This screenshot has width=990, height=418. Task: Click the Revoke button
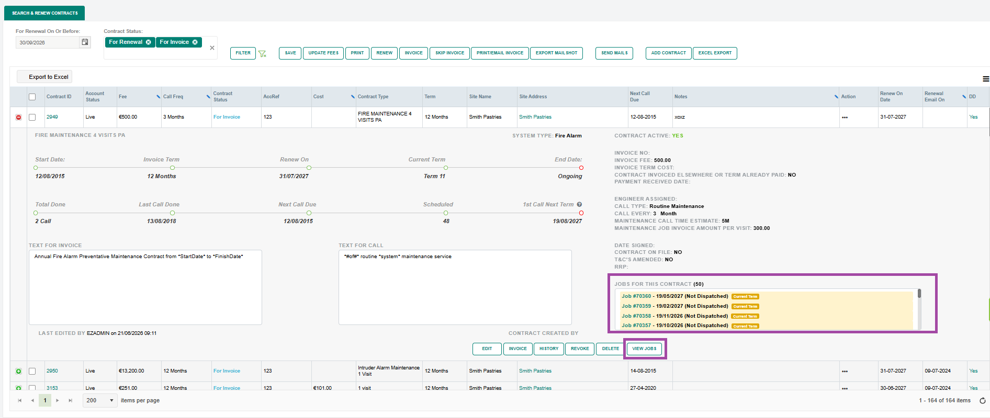point(580,349)
